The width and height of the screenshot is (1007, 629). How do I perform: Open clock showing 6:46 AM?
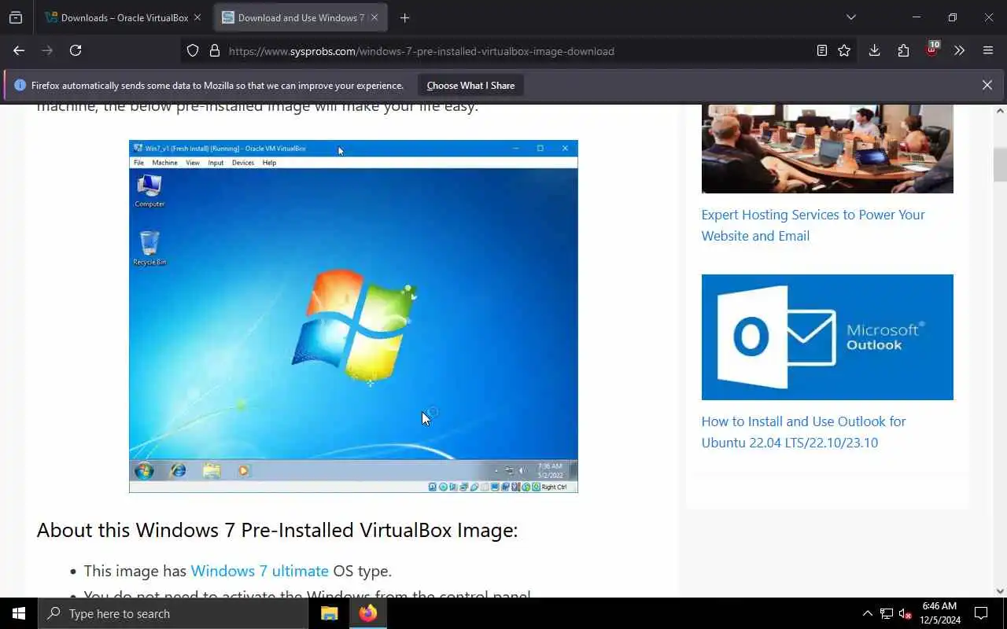tap(940, 613)
